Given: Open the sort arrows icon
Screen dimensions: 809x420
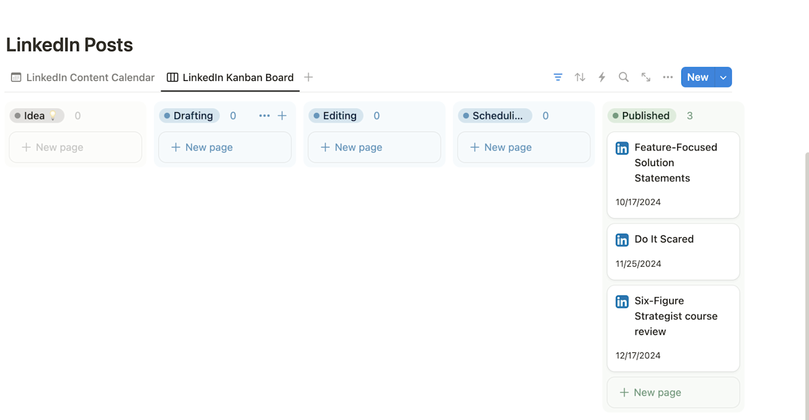Looking at the screenshot, I should coord(580,77).
